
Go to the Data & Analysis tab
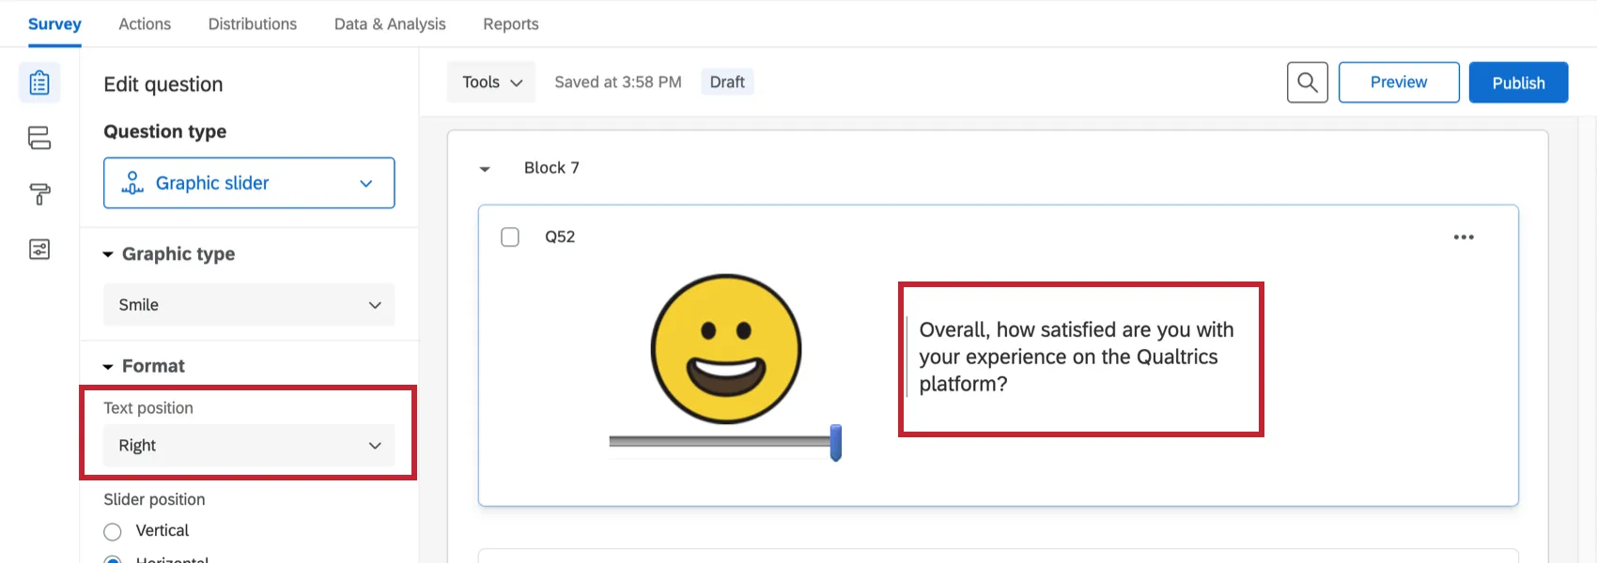[x=390, y=24]
